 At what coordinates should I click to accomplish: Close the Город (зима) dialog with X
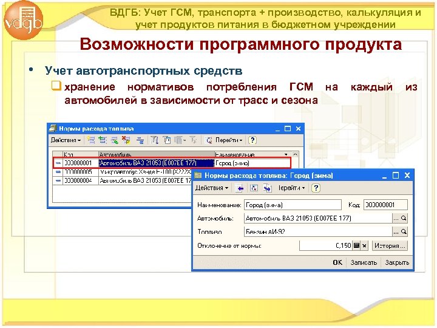pyautogui.click(x=407, y=176)
